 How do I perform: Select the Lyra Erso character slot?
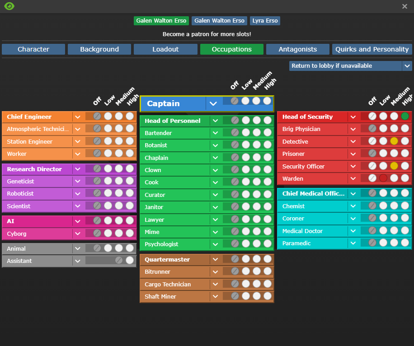[265, 21]
